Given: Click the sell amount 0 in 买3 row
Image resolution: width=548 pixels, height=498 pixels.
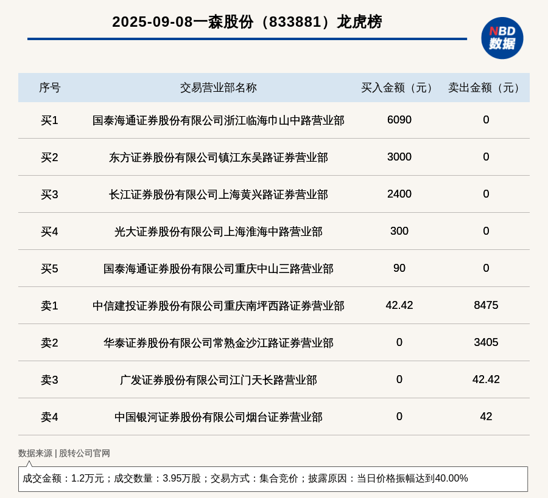Looking at the screenshot, I should (486, 194).
